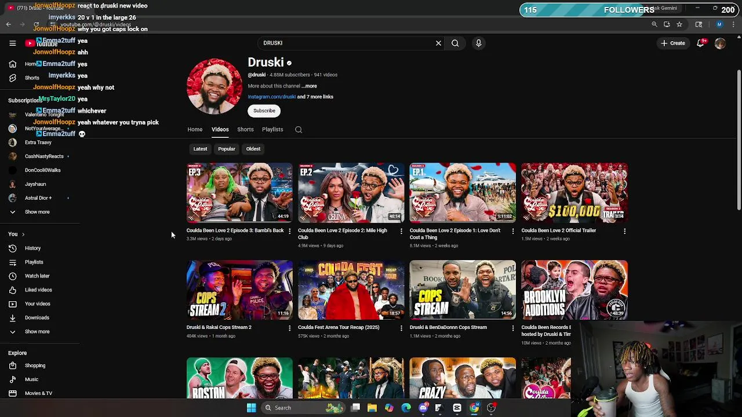The width and height of the screenshot is (742, 417).
Task: Open Your videos
Action: (x=37, y=304)
